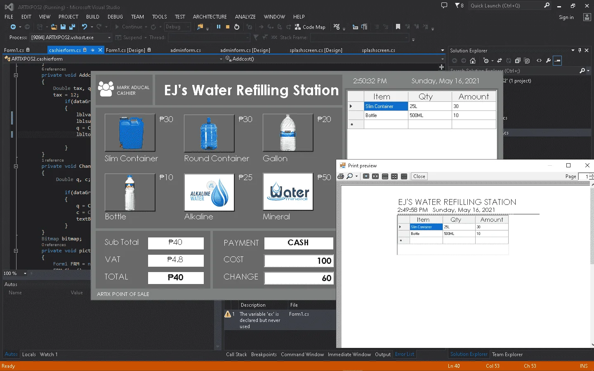
Task: Open Properties wrench icon in Solution Explorer
Action: point(548,61)
